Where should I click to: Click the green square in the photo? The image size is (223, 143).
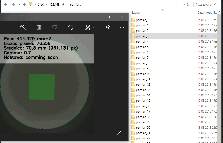pos(42,87)
